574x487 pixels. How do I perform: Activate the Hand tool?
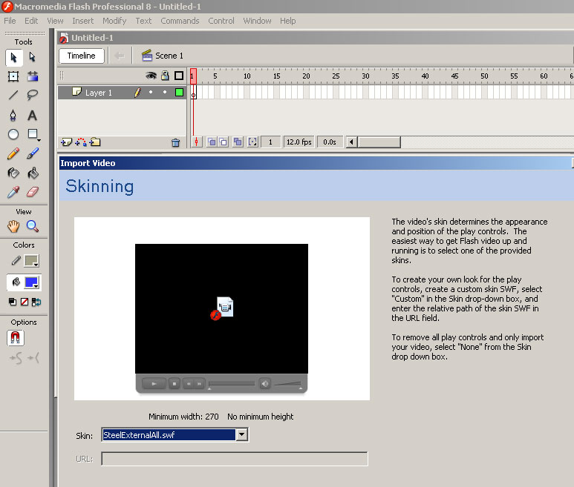13,227
